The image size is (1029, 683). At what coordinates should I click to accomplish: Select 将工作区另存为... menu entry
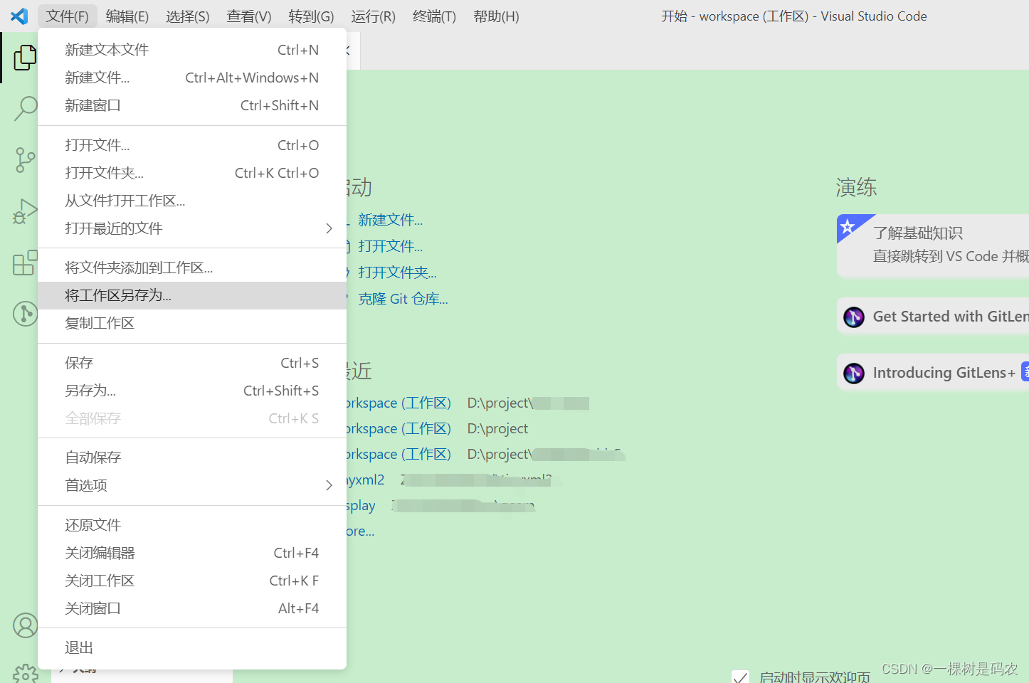[x=192, y=295]
